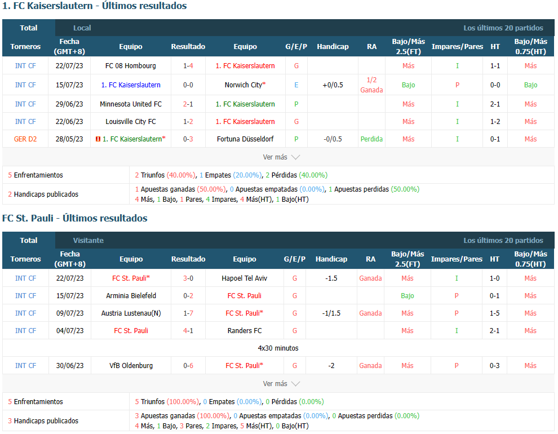
Task: Open the INT CF link in the Austria Lustenau row
Action: pos(25,313)
